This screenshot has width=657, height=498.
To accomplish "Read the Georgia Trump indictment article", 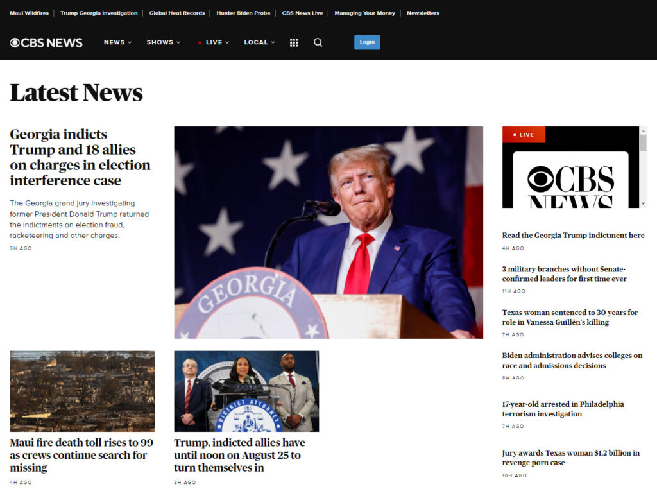I will [x=573, y=236].
